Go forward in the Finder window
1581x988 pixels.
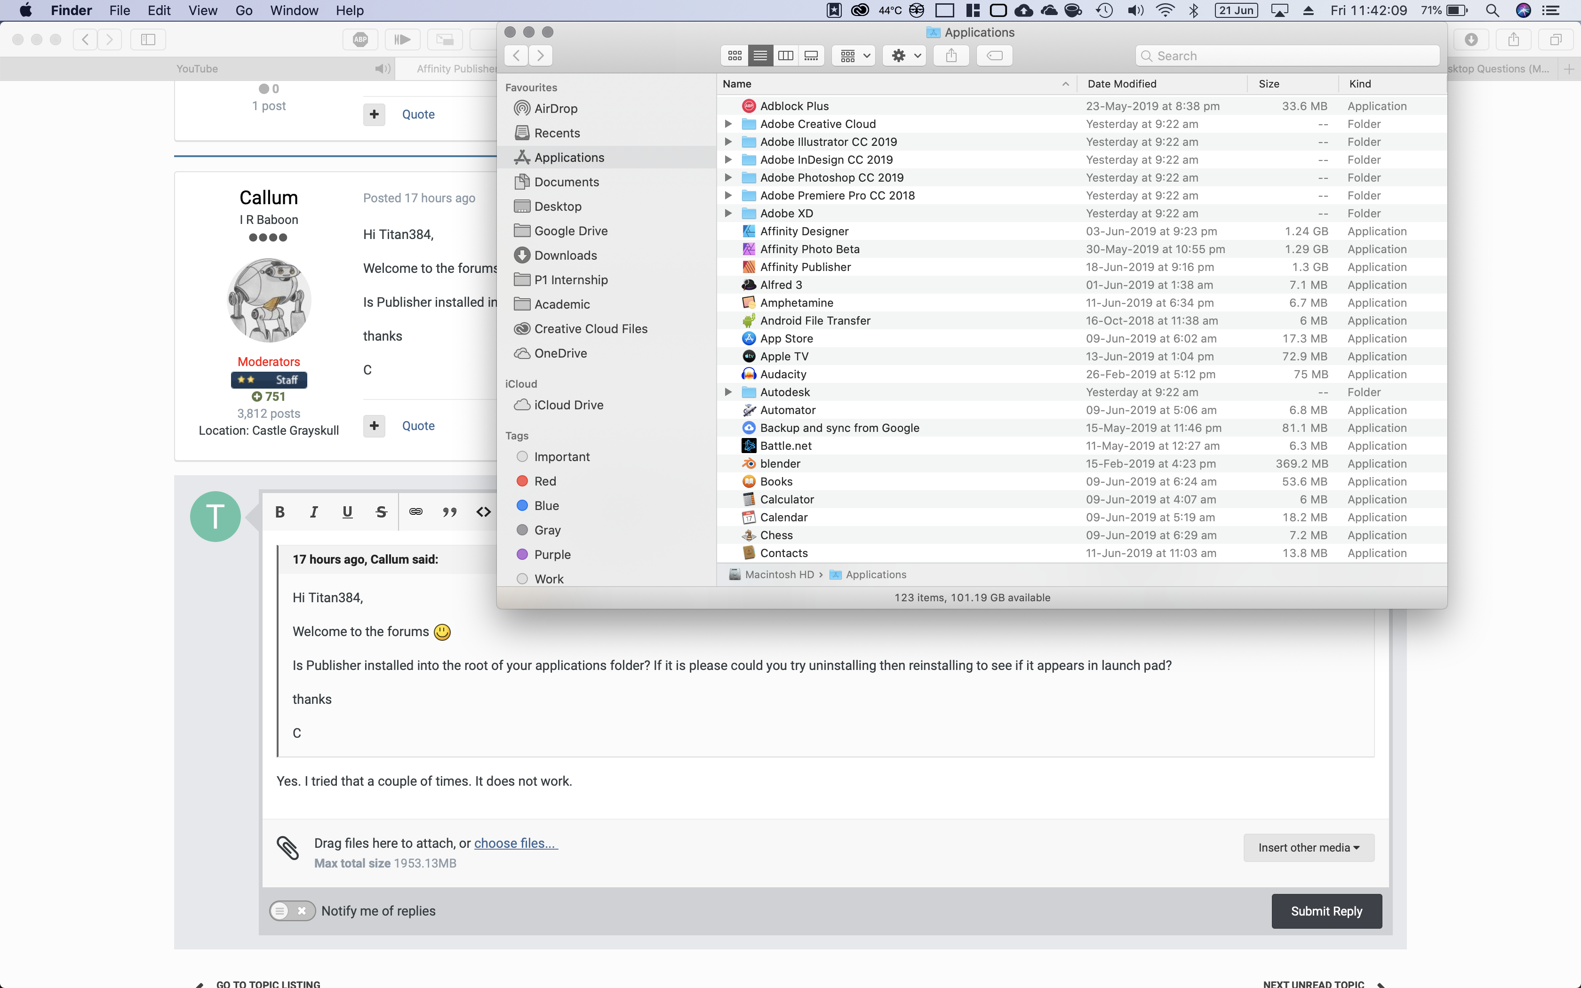540,56
